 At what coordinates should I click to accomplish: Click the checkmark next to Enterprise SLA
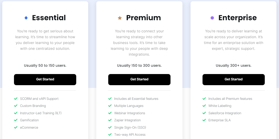[x=204, y=120]
